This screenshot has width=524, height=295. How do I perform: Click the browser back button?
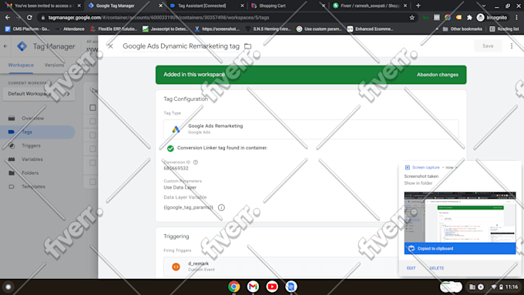[8, 18]
